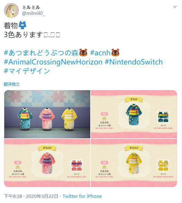This screenshot has width=182, height=203.
Task: Open the three kimono mannequins photo
Action: (x=47, y=114)
